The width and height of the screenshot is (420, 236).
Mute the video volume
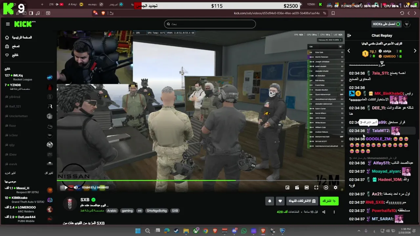pyautogui.click(x=76, y=187)
